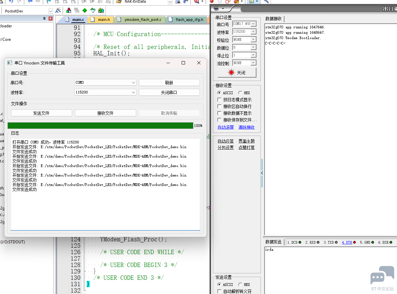Open the NAK-ErrData find dropdown
The width and height of the screenshot is (397, 294).
[x=170, y=2]
